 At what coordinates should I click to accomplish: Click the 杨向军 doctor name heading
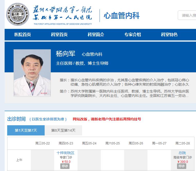coord(65,54)
